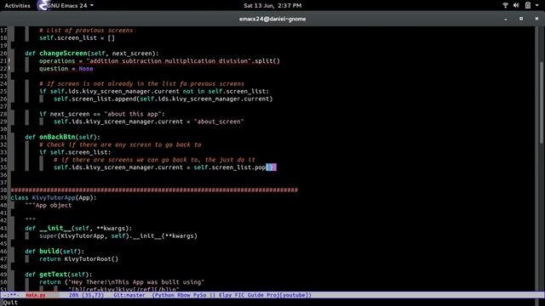
Task: Expand the system menu arrow
Action: click(x=537, y=6)
